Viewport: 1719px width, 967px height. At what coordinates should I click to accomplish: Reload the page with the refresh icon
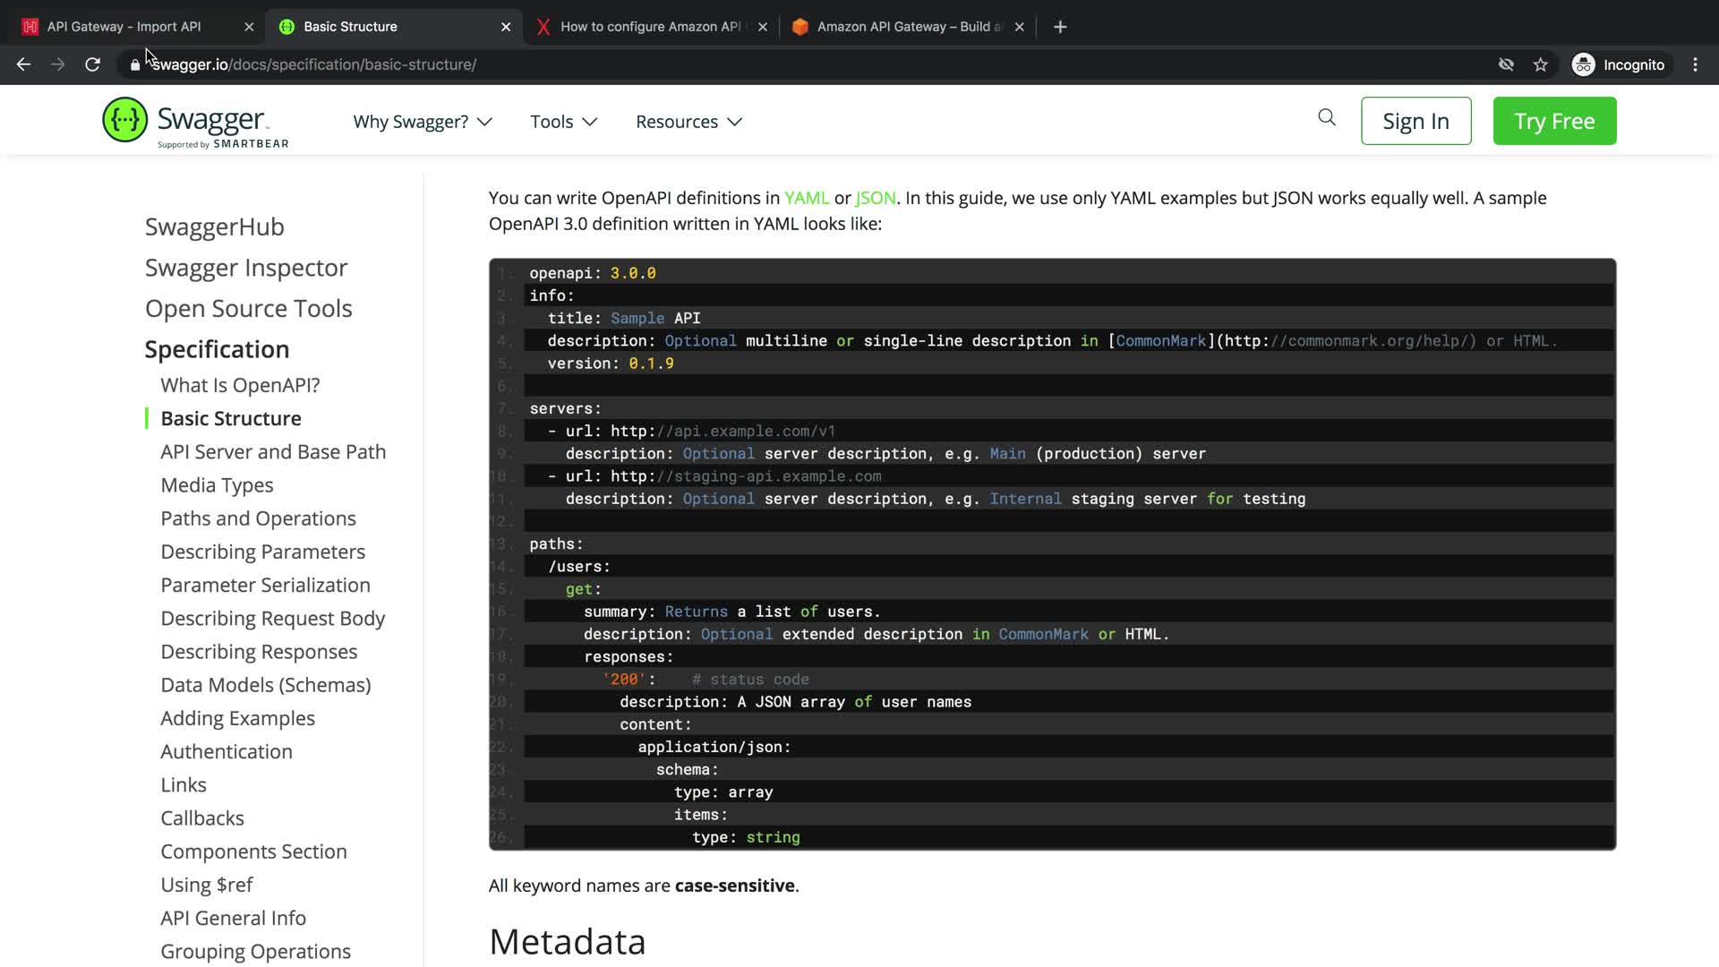click(92, 64)
